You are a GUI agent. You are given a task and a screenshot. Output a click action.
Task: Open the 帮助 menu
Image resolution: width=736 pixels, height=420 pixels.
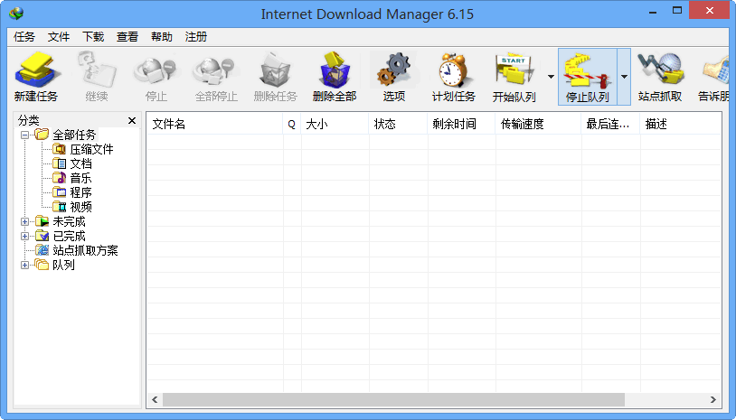[162, 36]
